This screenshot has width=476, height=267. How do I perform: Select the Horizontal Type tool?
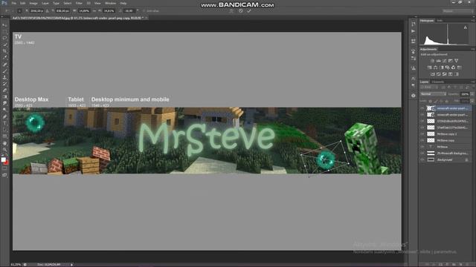[4, 123]
